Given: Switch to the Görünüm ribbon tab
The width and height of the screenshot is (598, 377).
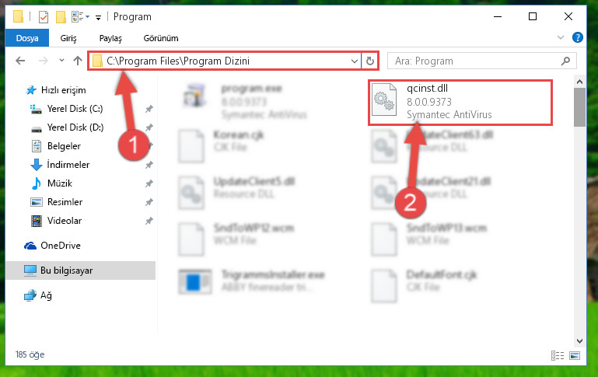Looking at the screenshot, I should tap(161, 38).
